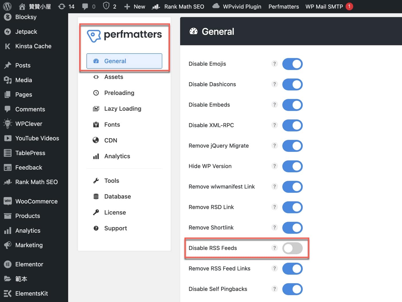Click the Media icon in sidebar
The image size is (402, 302).
[7, 80]
